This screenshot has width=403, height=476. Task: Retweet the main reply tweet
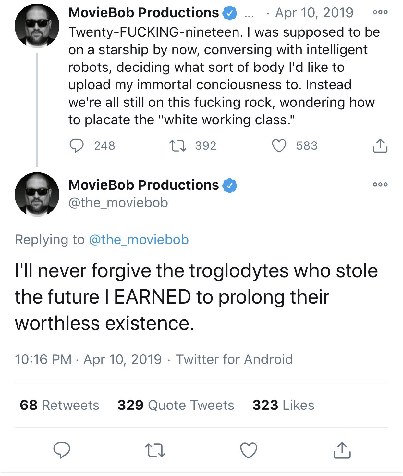coord(155,451)
